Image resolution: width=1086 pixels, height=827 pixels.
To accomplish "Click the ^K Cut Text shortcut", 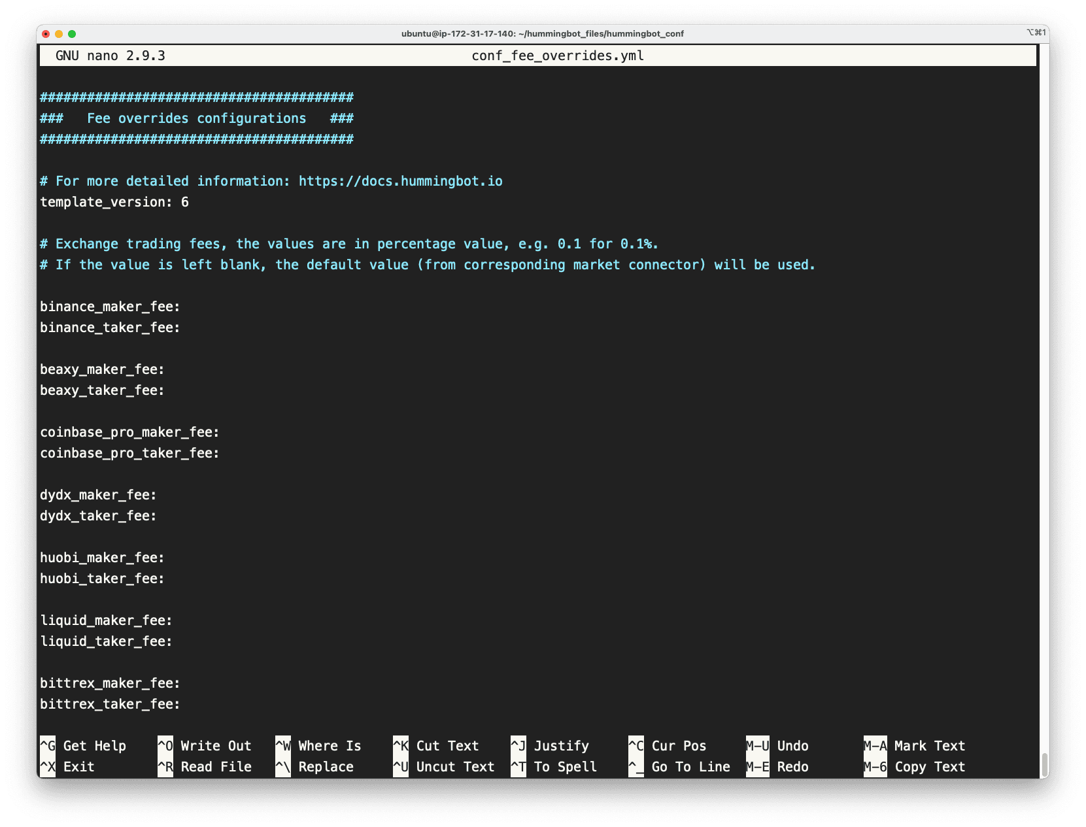I will point(436,746).
